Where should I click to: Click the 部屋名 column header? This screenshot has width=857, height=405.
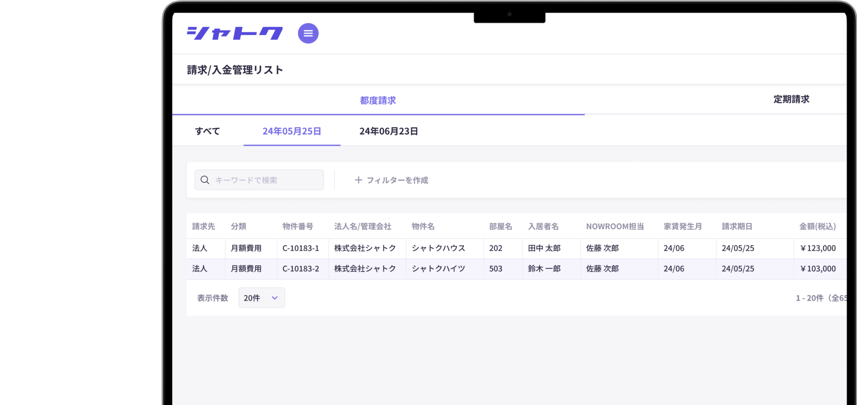tap(501, 226)
